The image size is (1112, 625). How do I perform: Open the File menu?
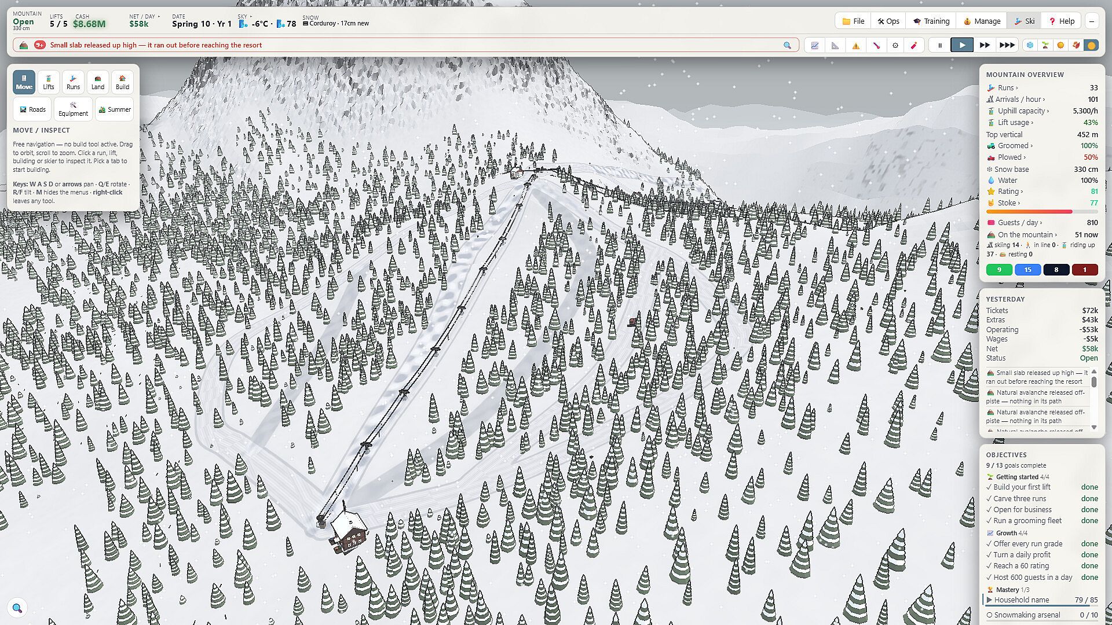point(853,21)
